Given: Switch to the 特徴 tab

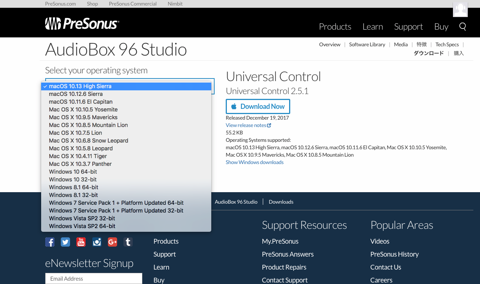Looking at the screenshot, I should (x=421, y=44).
